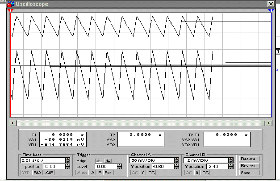Image resolution: width=280 pixels, height=181 pixels.
Task: Select rising edge trigger icon
Action: click(99, 160)
